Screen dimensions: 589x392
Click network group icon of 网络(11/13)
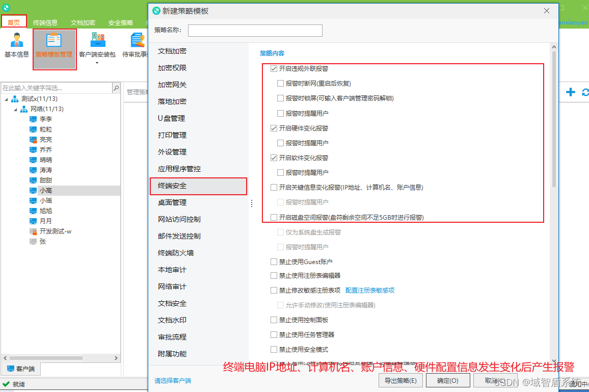tap(23, 109)
